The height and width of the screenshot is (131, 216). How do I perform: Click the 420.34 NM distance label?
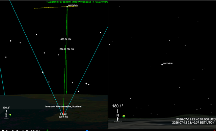pos(66,39)
